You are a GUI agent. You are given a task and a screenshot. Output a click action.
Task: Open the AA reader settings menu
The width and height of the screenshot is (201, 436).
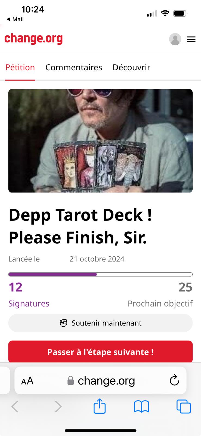27,381
